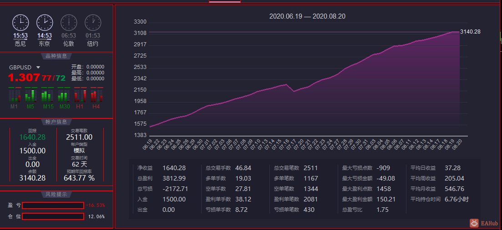Image resolution: width=502 pixels, height=230 pixels.
Task: Select the M30 timeframe signal bars
Action: pos(64,95)
